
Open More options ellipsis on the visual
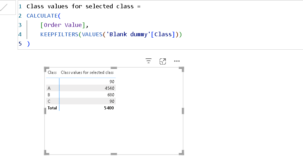177,61
